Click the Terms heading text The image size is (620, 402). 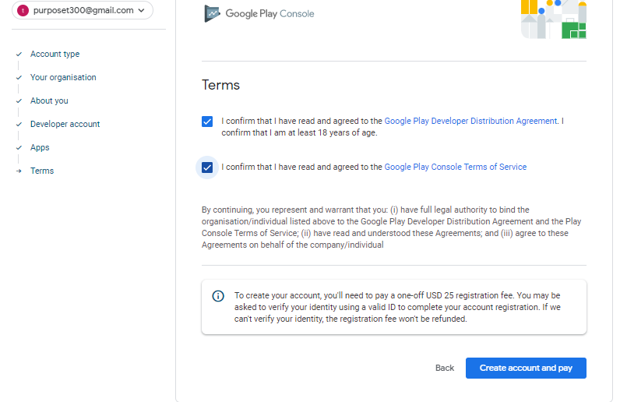pos(220,85)
